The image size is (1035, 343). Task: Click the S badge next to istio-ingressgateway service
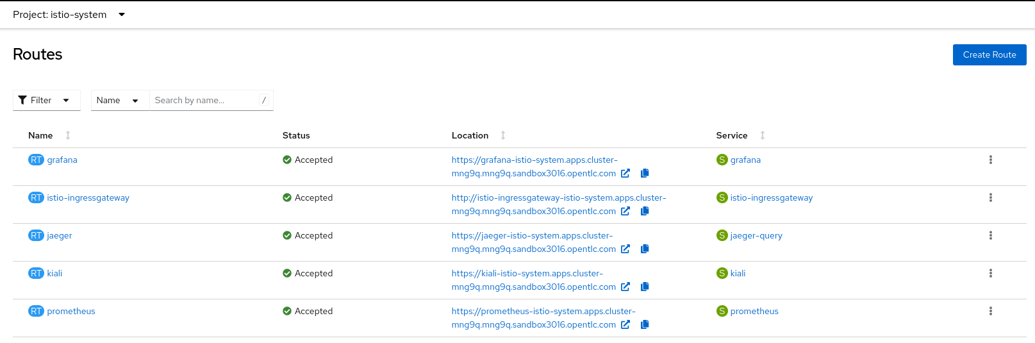(722, 197)
